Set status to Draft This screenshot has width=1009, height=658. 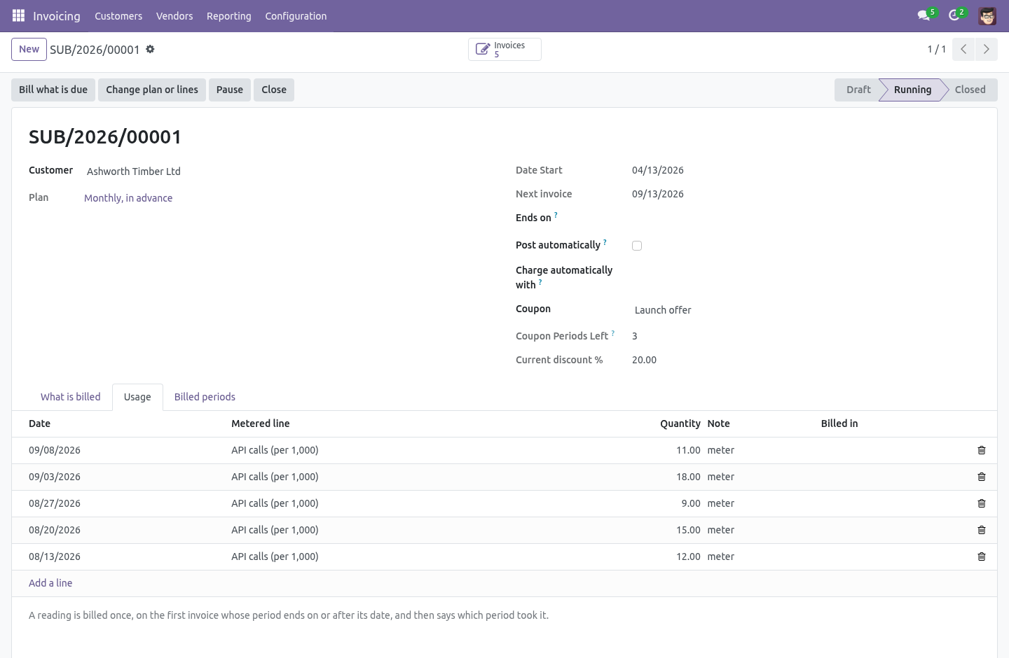(x=858, y=90)
